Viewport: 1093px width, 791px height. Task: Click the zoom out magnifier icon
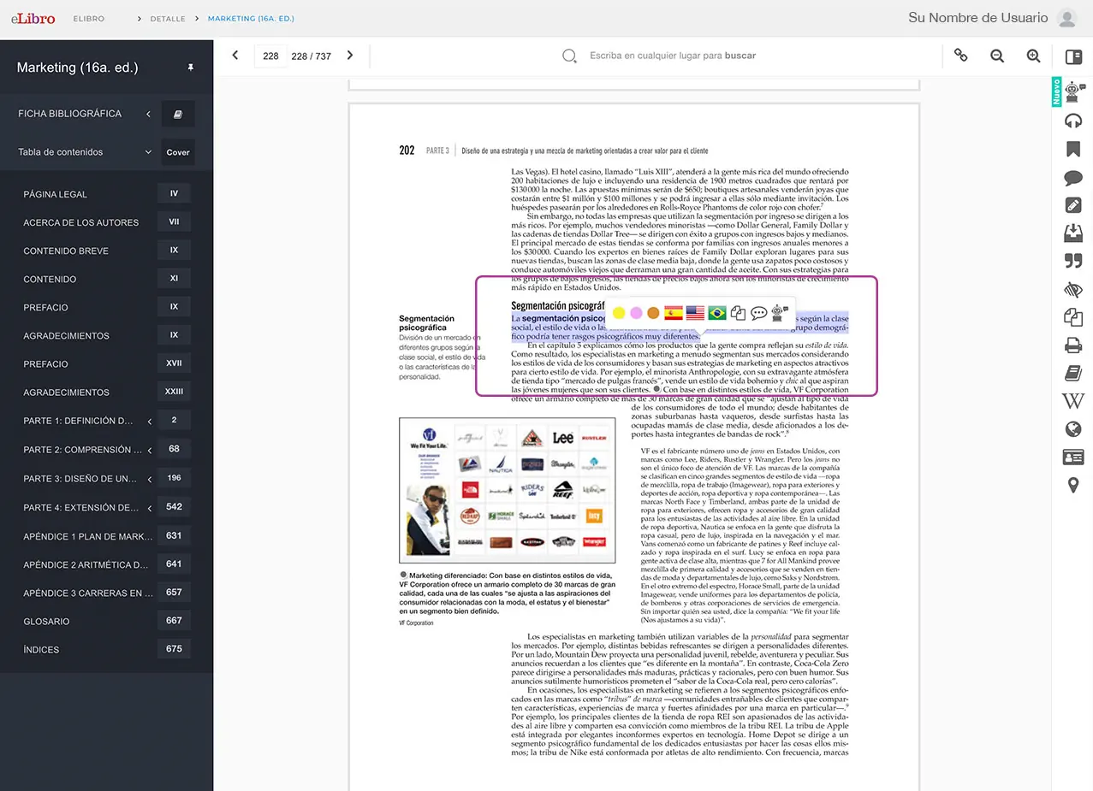pyautogui.click(x=997, y=56)
